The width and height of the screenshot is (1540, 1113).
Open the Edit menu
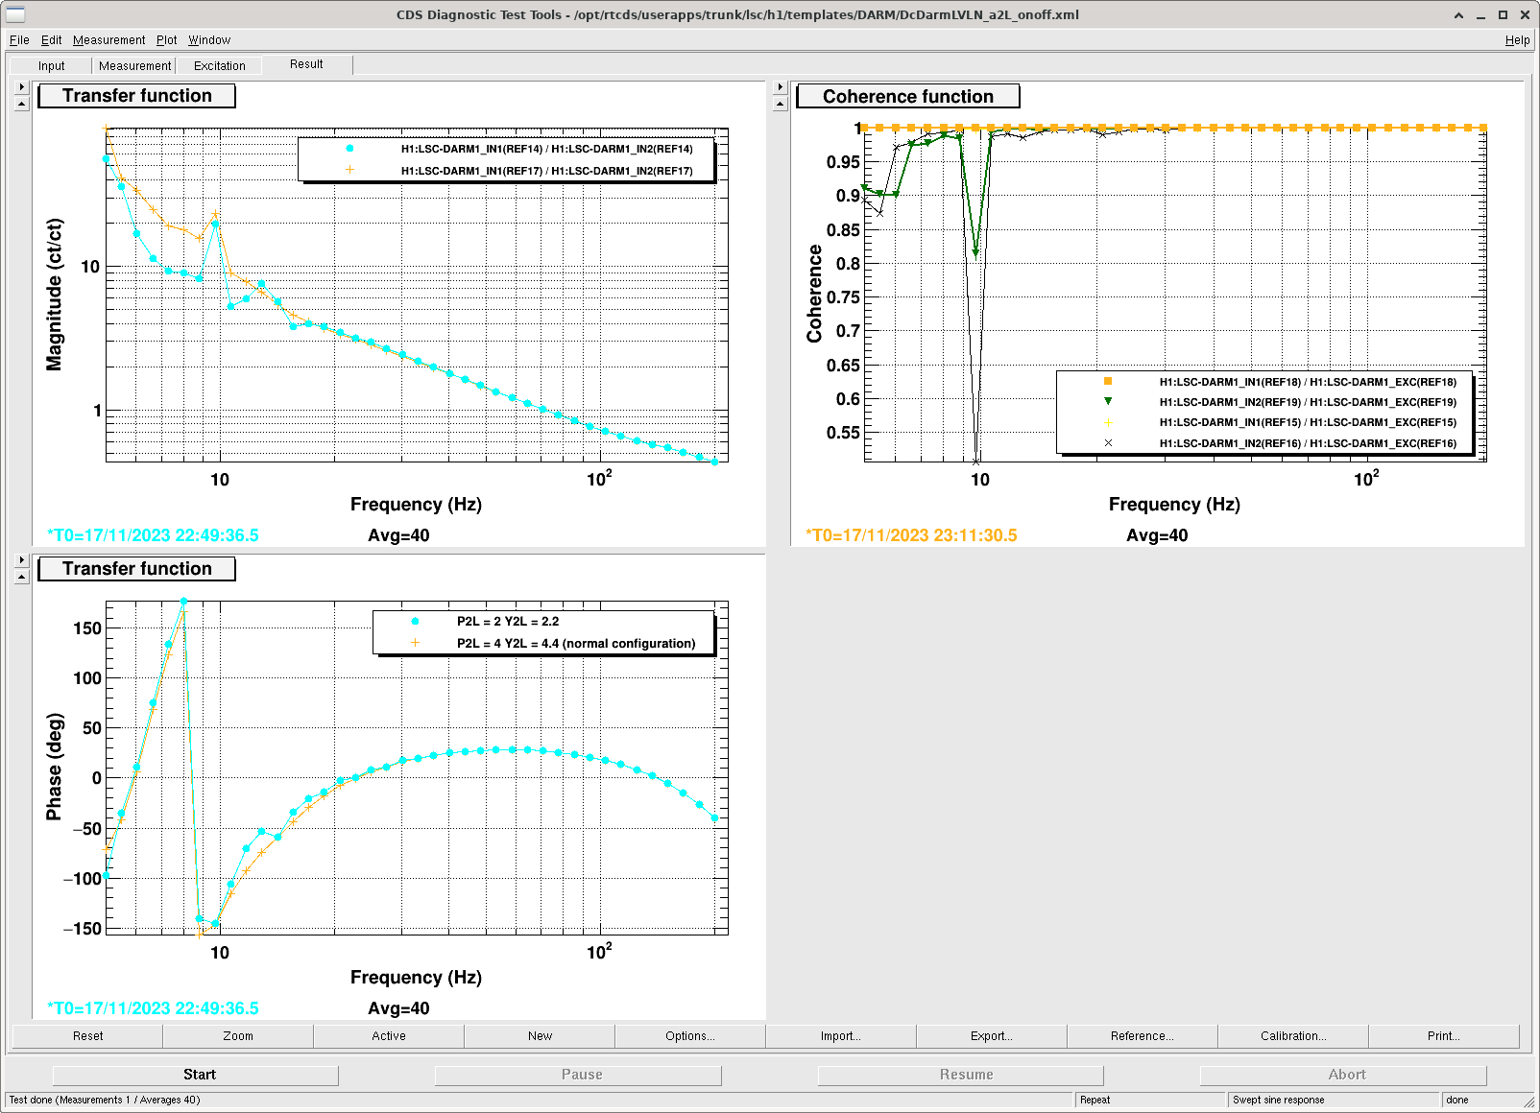(x=52, y=40)
